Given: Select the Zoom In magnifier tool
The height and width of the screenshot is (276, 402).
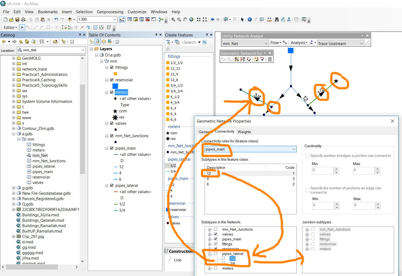Looking at the screenshot, I should point(173,19).
